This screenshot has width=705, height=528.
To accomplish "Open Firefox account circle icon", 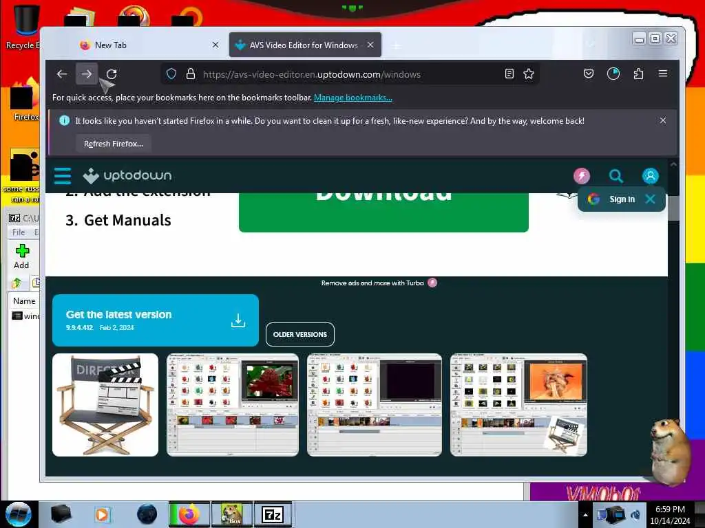I will click(x=613, y=74).
